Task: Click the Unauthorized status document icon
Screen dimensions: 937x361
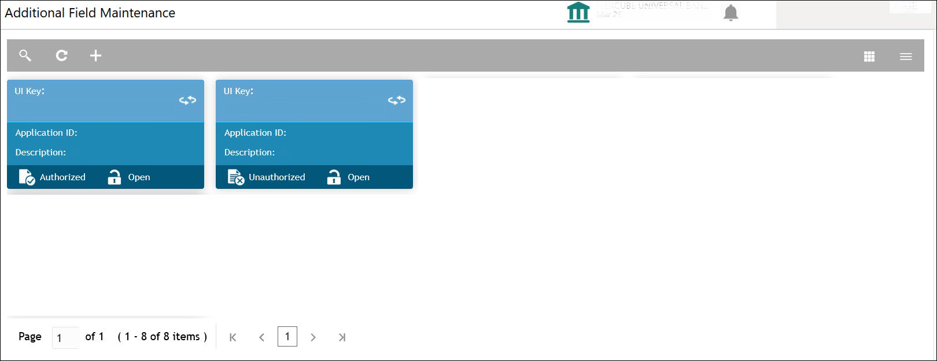Action: point(236,177)
